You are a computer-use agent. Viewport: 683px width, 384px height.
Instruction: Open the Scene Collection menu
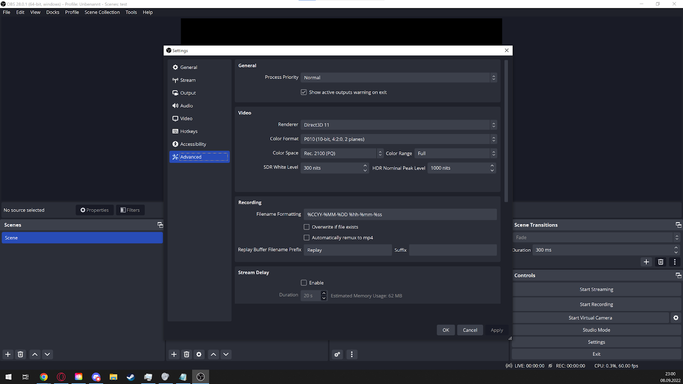(x=102, y=12)
